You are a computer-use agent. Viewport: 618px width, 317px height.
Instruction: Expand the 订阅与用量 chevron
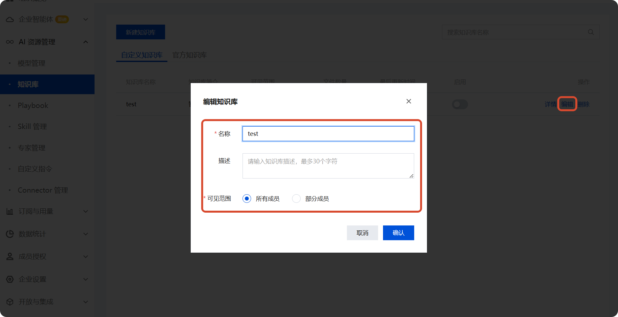(x=86, y=211)
